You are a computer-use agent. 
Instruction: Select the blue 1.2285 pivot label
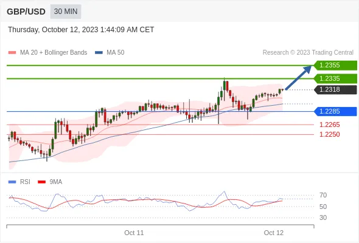(335, 112)
